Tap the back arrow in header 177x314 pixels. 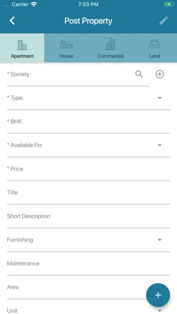pos(12,21)
